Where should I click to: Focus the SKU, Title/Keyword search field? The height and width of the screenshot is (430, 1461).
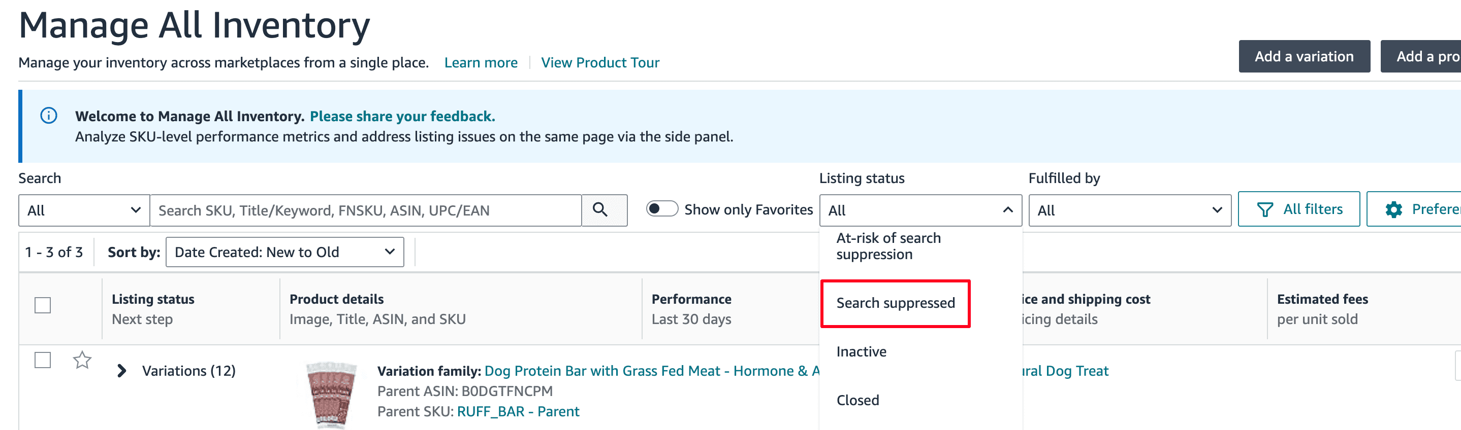click(x=365, y=210)
